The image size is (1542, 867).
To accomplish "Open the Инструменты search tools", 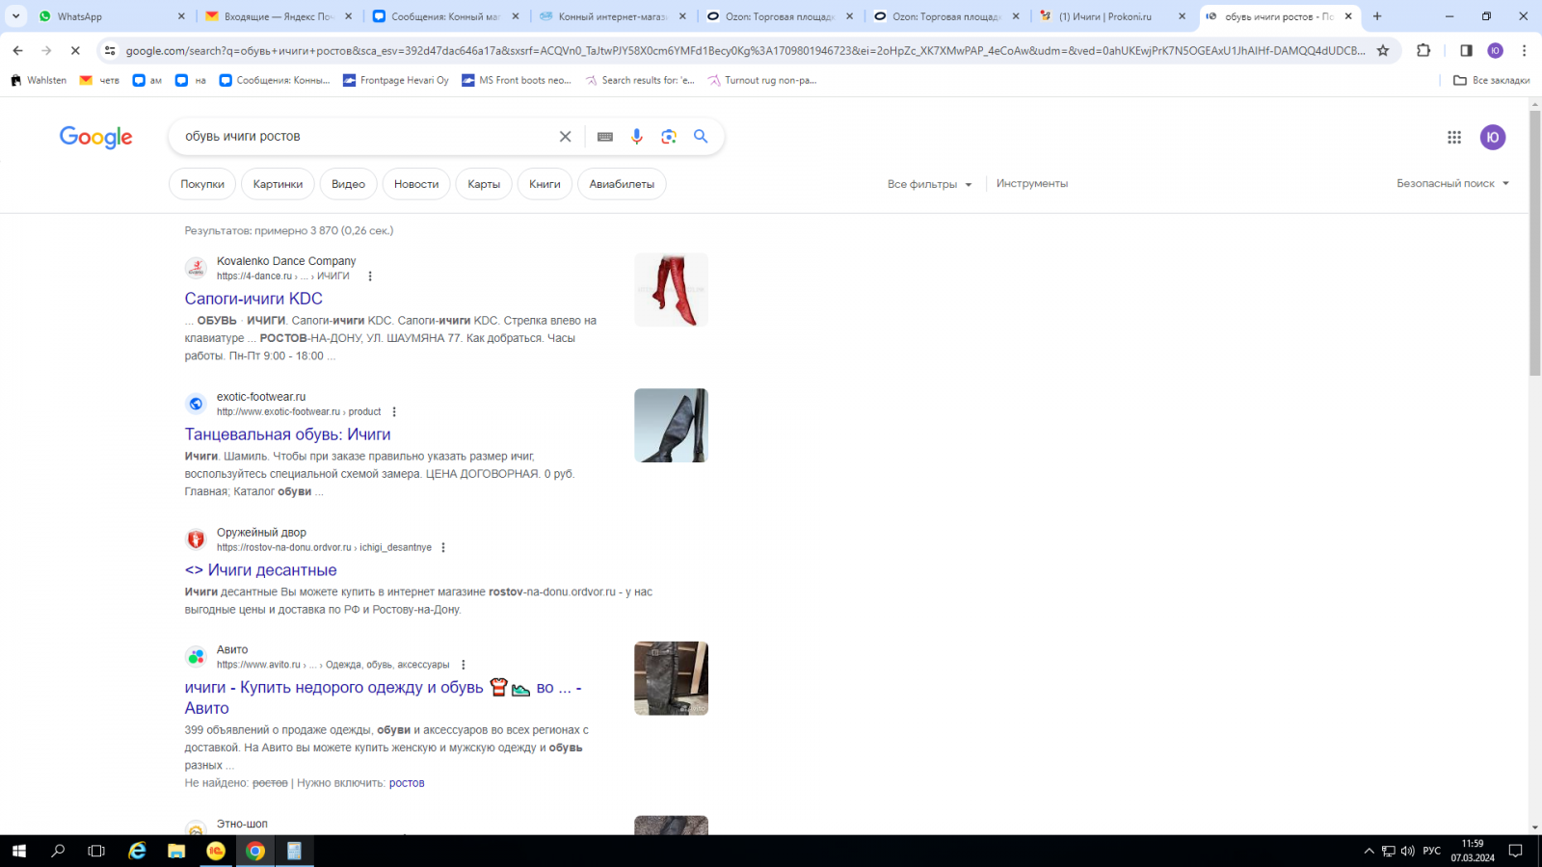I will [x=1032, y=184].
